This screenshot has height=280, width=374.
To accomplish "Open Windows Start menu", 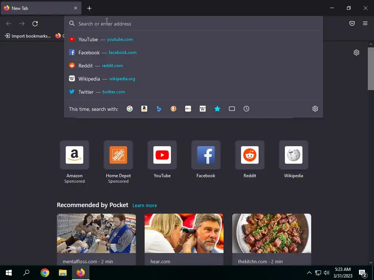I will point(9,273).
